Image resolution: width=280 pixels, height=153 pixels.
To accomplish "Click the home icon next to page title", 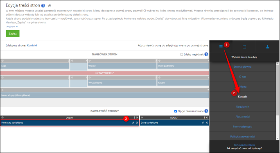I will (x=50, y=6).
